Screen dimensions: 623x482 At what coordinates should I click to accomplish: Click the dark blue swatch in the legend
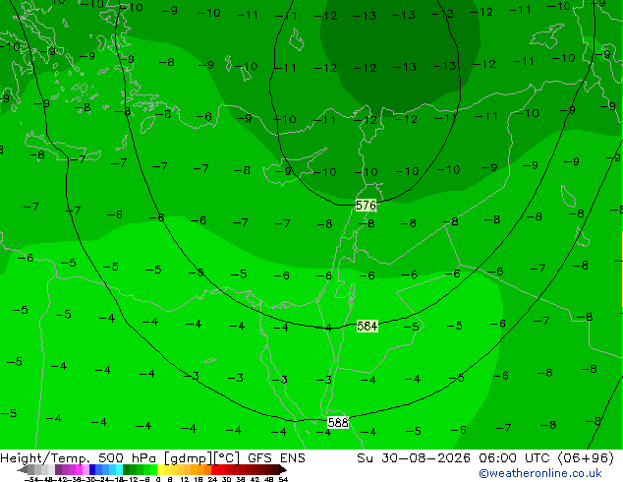click(x=92, y=470)
